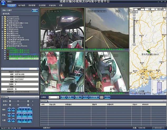
Task: Click the iris plus button beside 光圈
Action: (9, 120)
